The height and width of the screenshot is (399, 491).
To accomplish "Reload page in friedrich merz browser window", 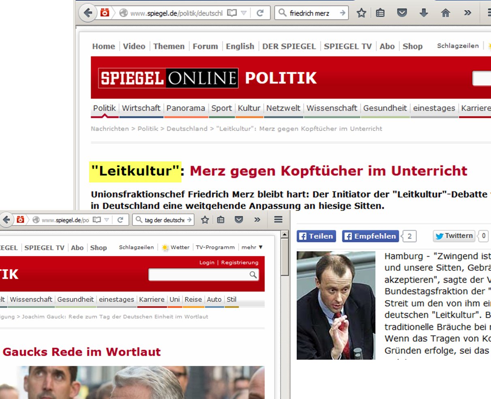I will (x=260, y=13).
